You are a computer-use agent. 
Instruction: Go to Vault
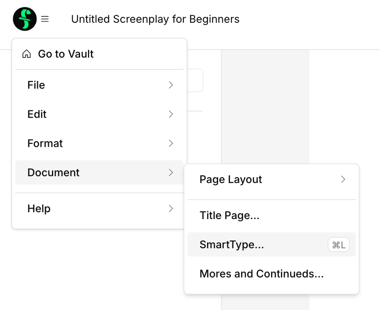(66, 54)
